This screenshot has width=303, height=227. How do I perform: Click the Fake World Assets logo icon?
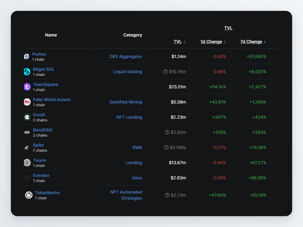tap(27, 102)
